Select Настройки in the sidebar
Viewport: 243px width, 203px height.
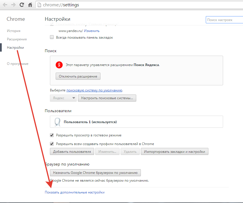point(15,48)
